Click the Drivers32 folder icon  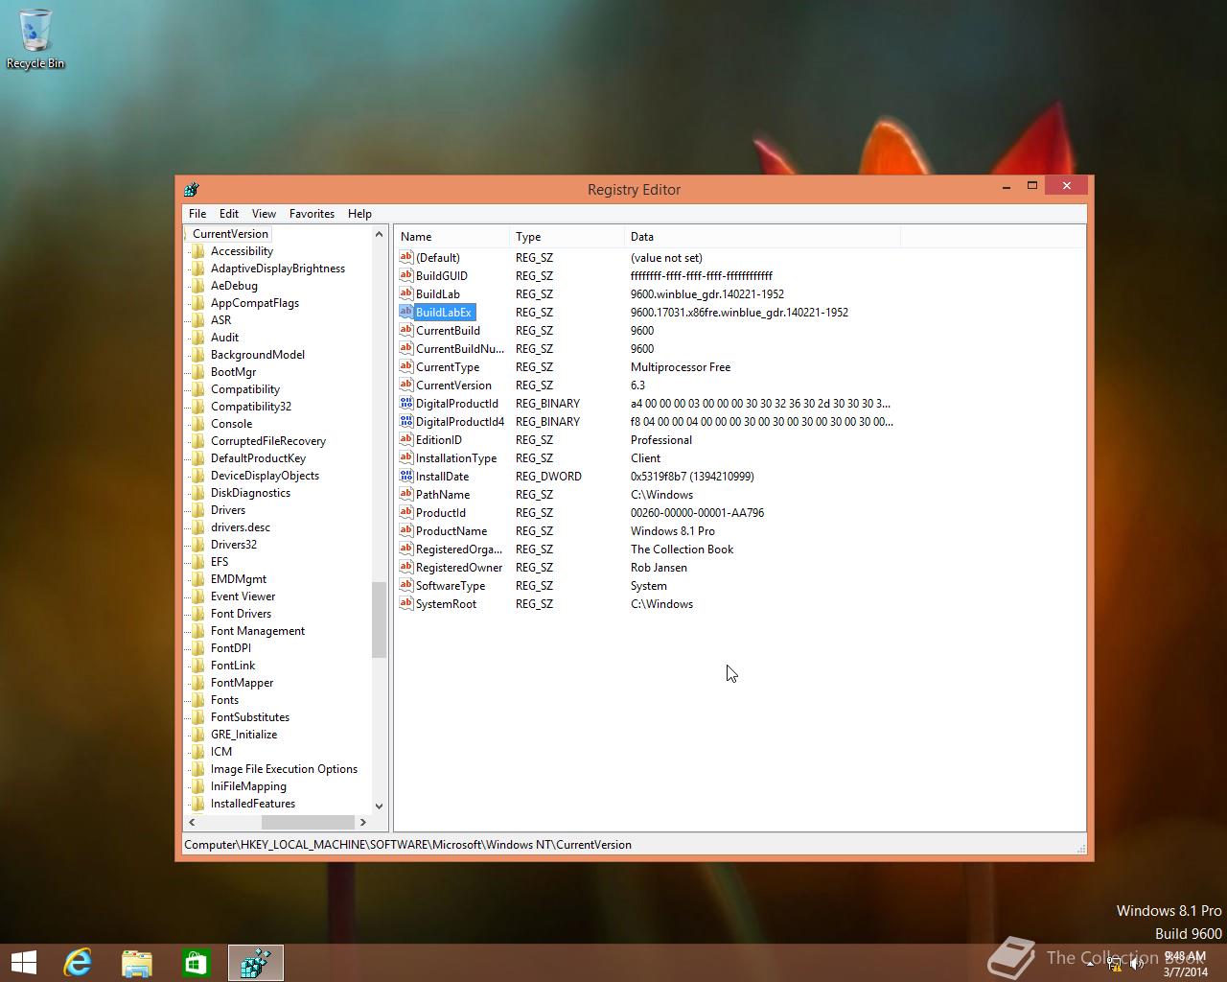pos(198,545)
